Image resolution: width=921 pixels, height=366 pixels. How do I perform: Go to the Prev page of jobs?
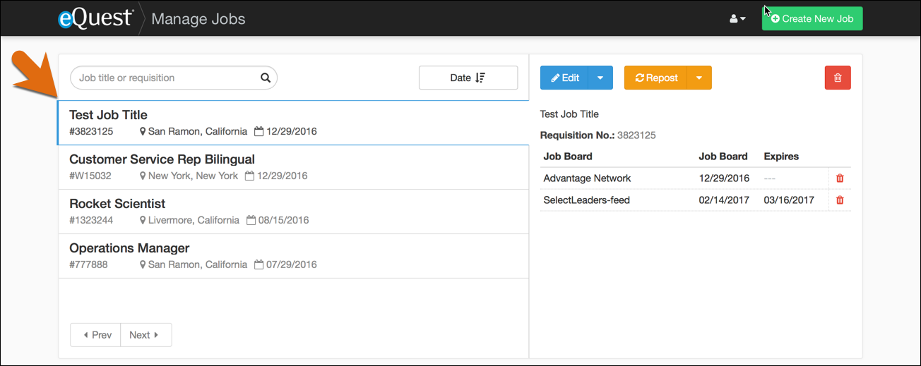coord(96,335)
